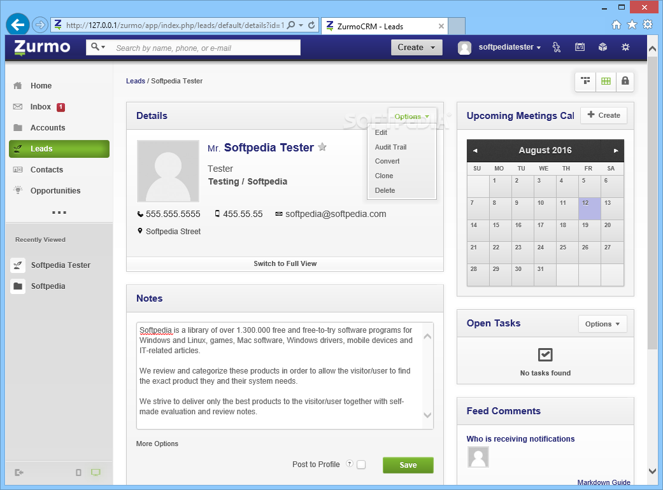Click the No tasks found checkmark icon
663x490 pixels.
[x=545, y=355]
